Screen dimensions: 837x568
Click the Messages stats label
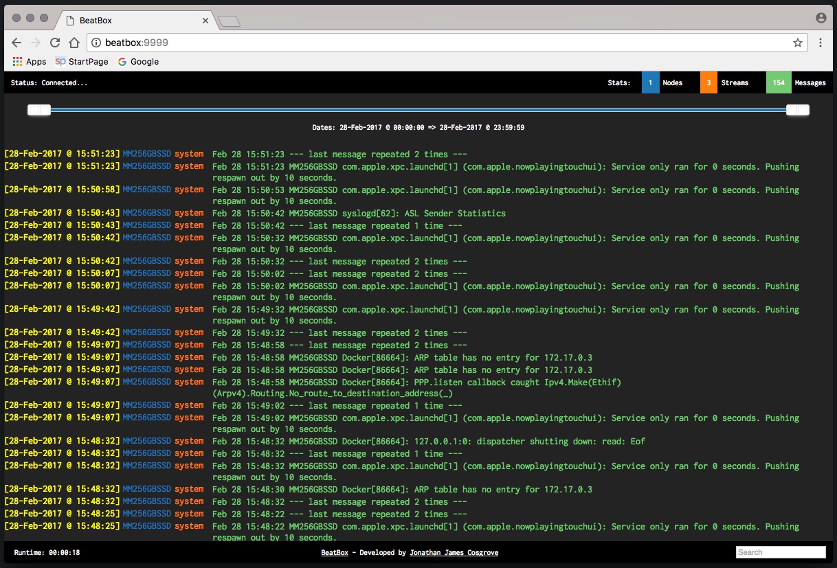[x=810, y=83]
